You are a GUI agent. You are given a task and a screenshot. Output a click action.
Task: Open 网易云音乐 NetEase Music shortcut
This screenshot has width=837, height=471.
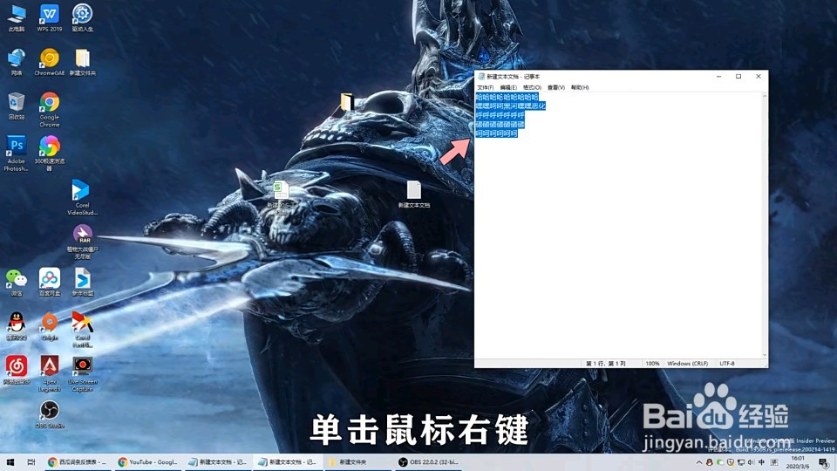[x=17, y=371]
